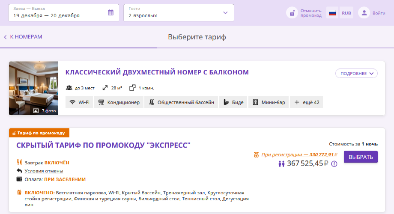Click the cancellation return arrow icon

[19, 171]
